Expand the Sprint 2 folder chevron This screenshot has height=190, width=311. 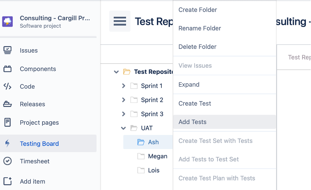(124, 100)
